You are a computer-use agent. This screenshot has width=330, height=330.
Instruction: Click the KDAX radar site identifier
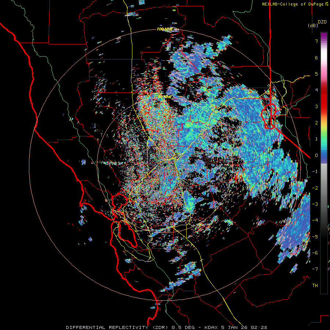[x=210, y=327]
